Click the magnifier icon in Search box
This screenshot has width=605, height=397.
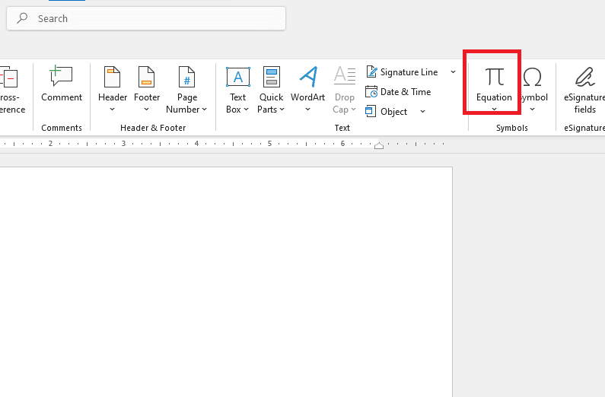click(x=22, y=17)
